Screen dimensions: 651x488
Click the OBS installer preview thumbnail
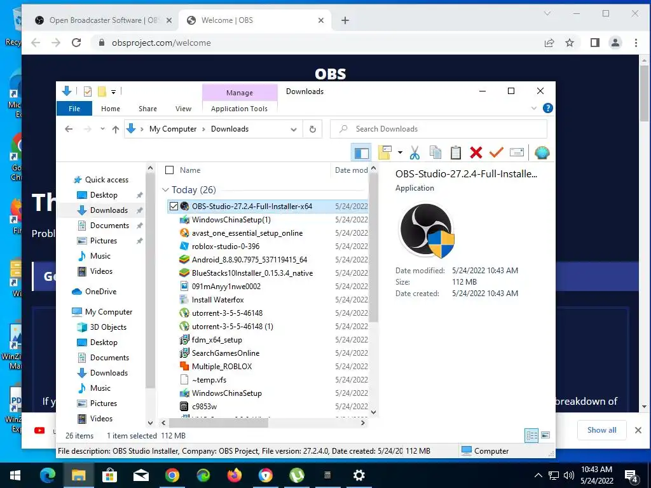427,230
